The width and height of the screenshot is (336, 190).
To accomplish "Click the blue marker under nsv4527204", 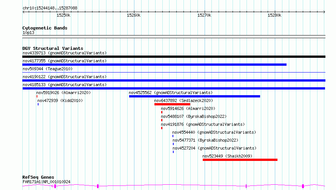I will click(173, 152).
